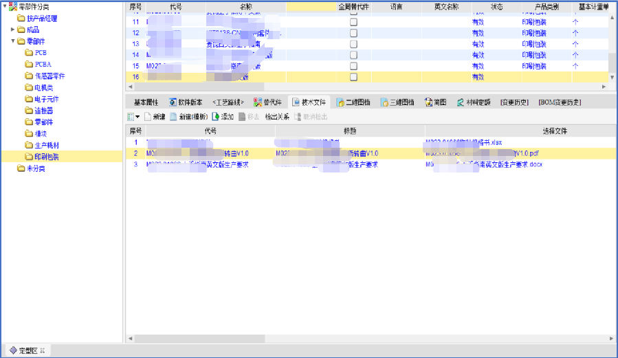Switch to the [BOM变更历史] tab
Screen dimensions: 618x358
(x=560, y=102)
